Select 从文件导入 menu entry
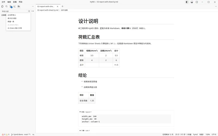The height and width of the screenshot is (136, 218). [18, 15]
